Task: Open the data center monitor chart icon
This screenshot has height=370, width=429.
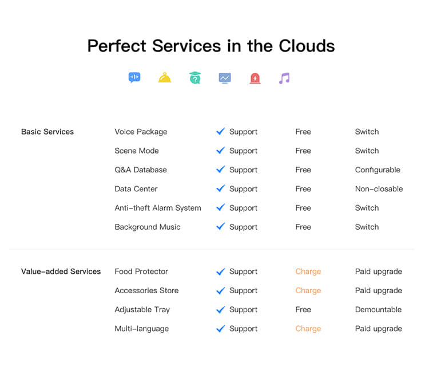Action: 225,78
